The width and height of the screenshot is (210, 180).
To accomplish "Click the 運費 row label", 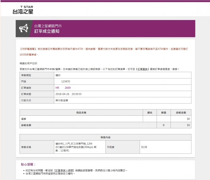I will (x=24, y=119).
